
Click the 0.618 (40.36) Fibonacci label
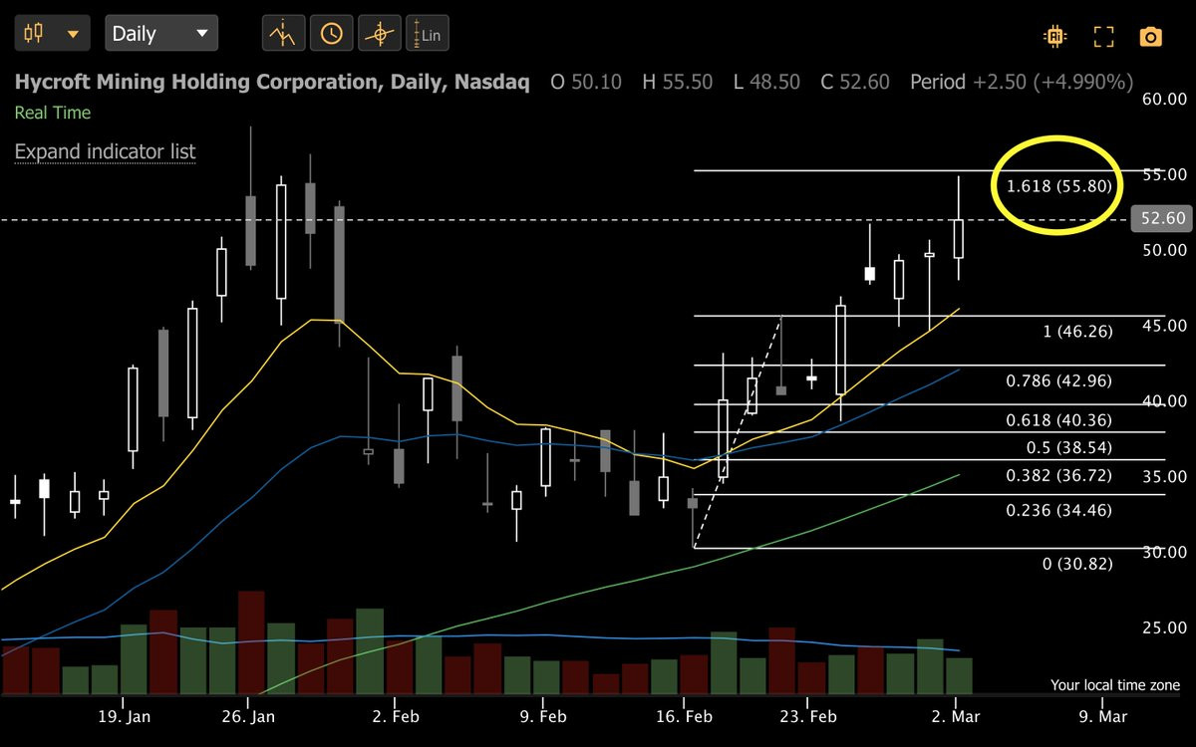pyautogui.click(x=1059, y=420)
